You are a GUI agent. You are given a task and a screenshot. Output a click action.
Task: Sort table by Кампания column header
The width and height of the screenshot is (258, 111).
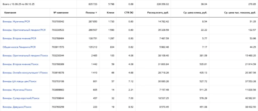click(x=10, y=13)
